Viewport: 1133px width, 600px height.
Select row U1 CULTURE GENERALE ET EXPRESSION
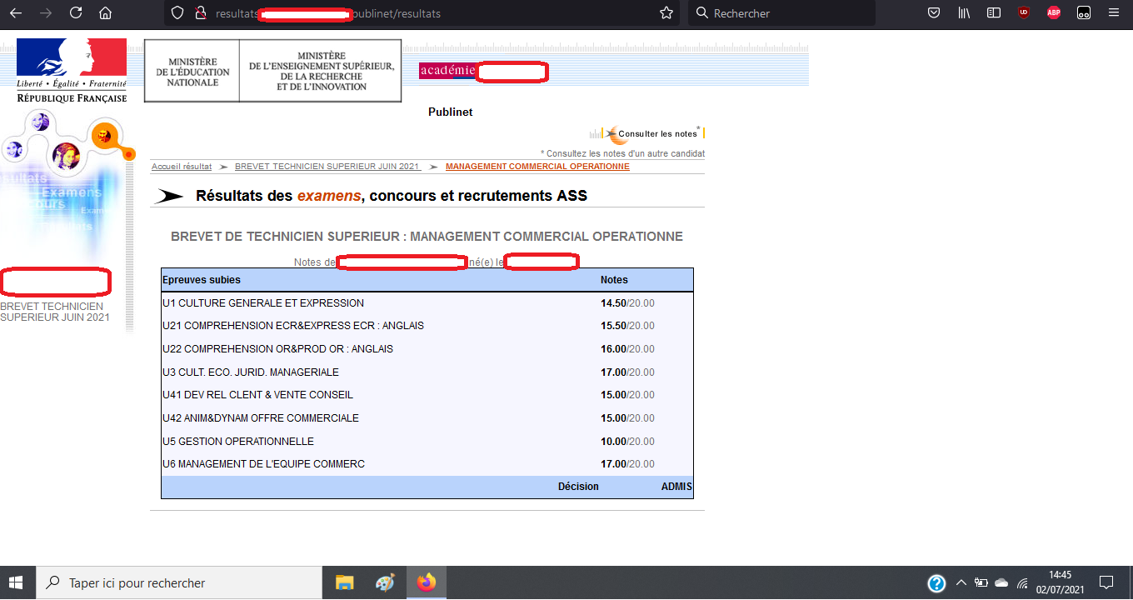(427, 303)
